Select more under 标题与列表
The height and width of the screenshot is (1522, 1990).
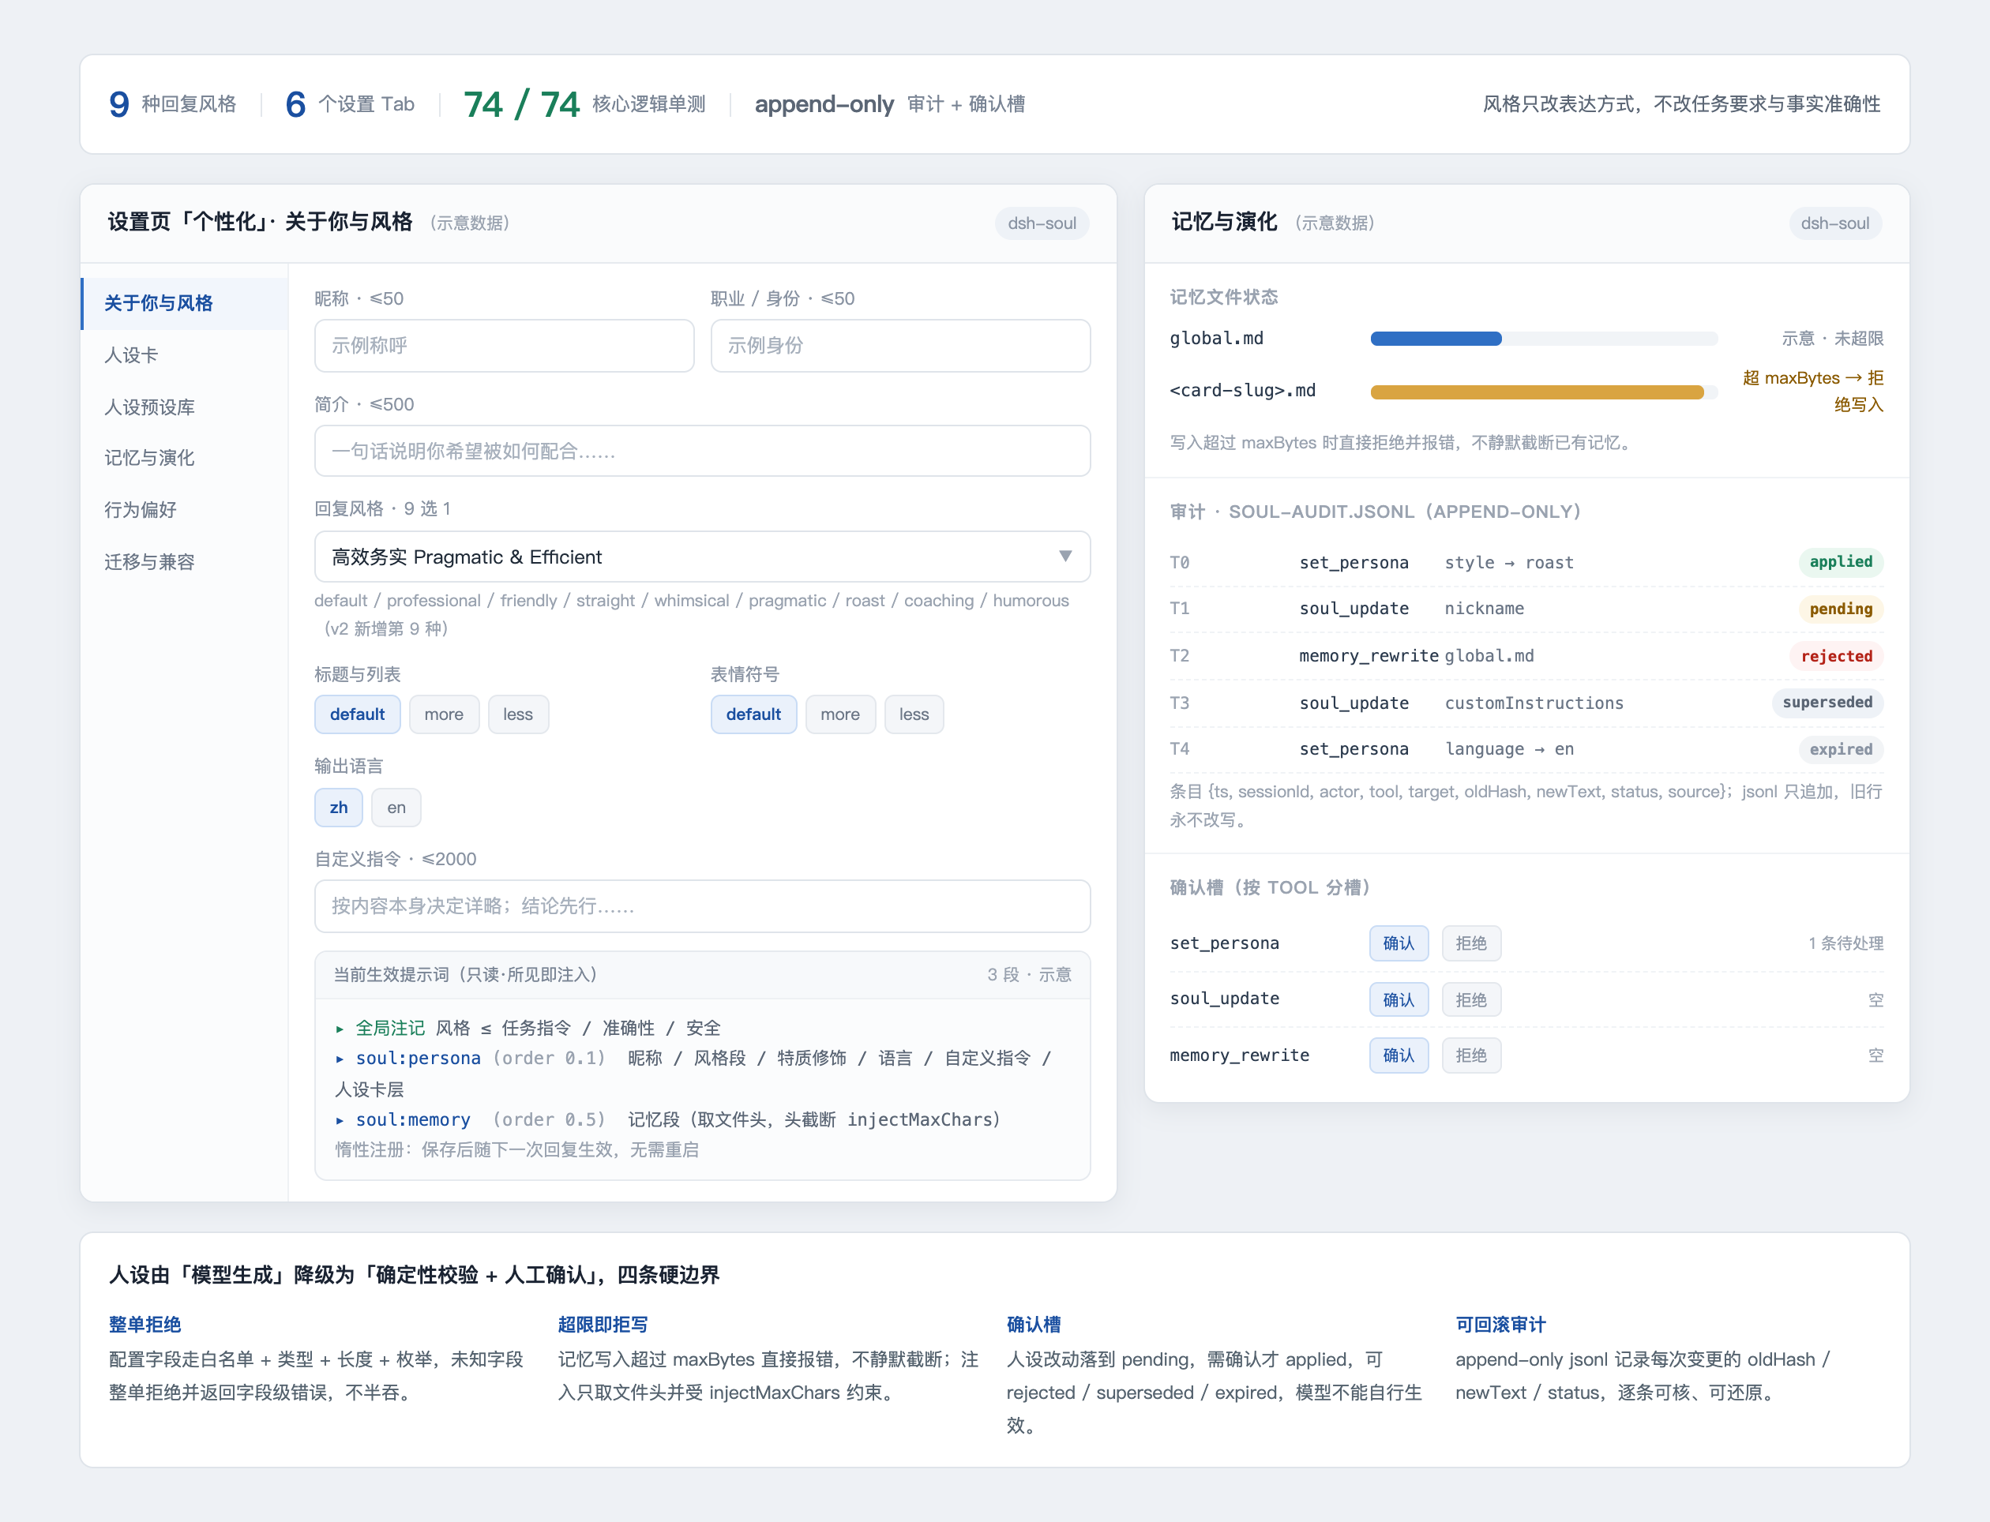click(x=444, y=714)
